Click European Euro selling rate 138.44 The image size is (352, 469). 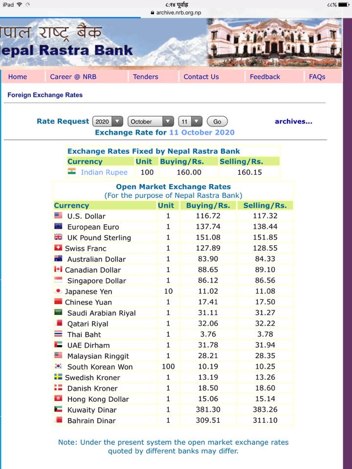[x=265, y=227]
